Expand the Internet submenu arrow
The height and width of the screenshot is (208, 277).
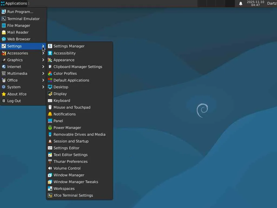click(43, 67)
